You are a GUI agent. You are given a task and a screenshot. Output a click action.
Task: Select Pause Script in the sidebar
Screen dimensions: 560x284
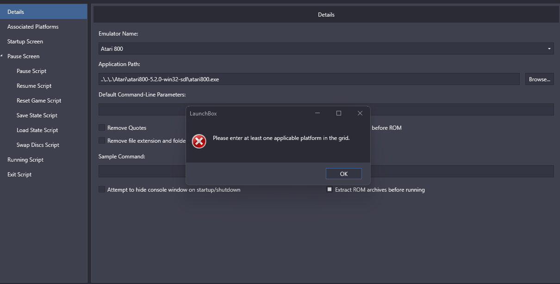click(x=31, y=71)
